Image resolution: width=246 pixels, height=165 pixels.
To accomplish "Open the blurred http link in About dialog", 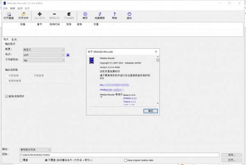I will 114,85.
